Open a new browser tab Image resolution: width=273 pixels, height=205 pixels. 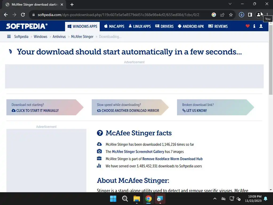pyautogui.click(x=72, y=5)
